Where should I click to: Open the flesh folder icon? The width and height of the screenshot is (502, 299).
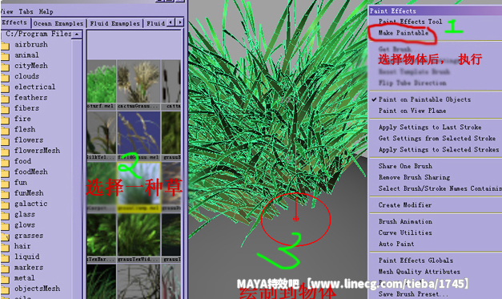(5, 131)
